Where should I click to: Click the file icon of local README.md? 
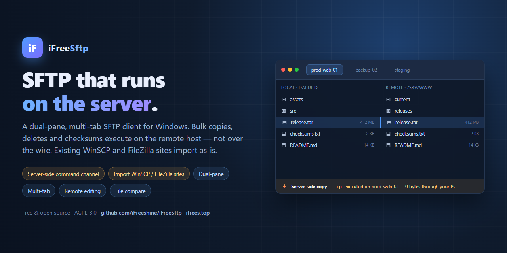284,145
